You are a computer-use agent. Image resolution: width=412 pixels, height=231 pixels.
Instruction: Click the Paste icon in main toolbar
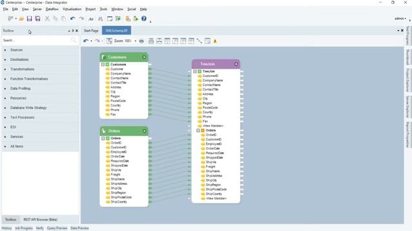click(64, 19)
